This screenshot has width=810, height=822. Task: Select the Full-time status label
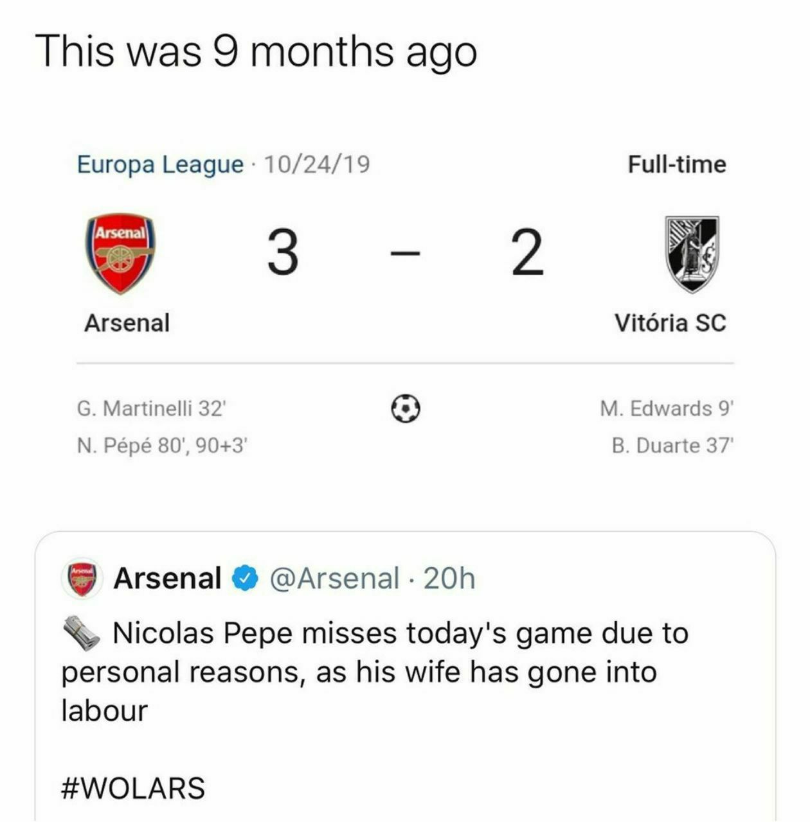[677, 165]
